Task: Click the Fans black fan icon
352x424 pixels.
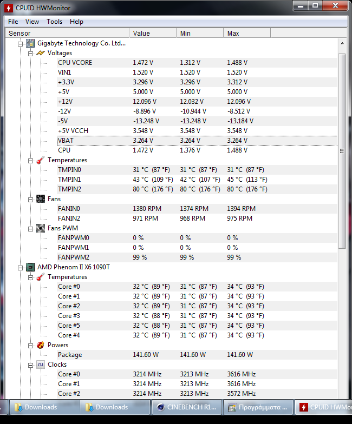Action: click(x=40, y=199)
